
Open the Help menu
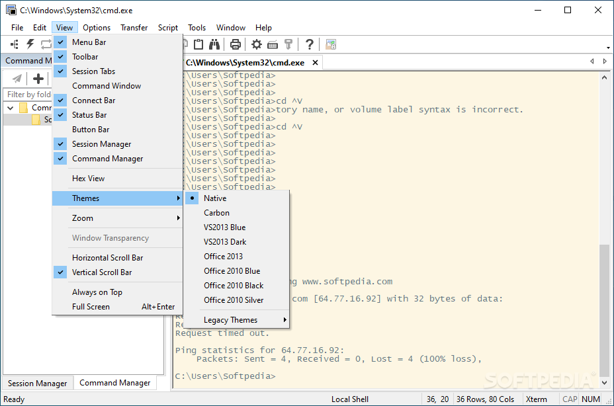(263, 27)
